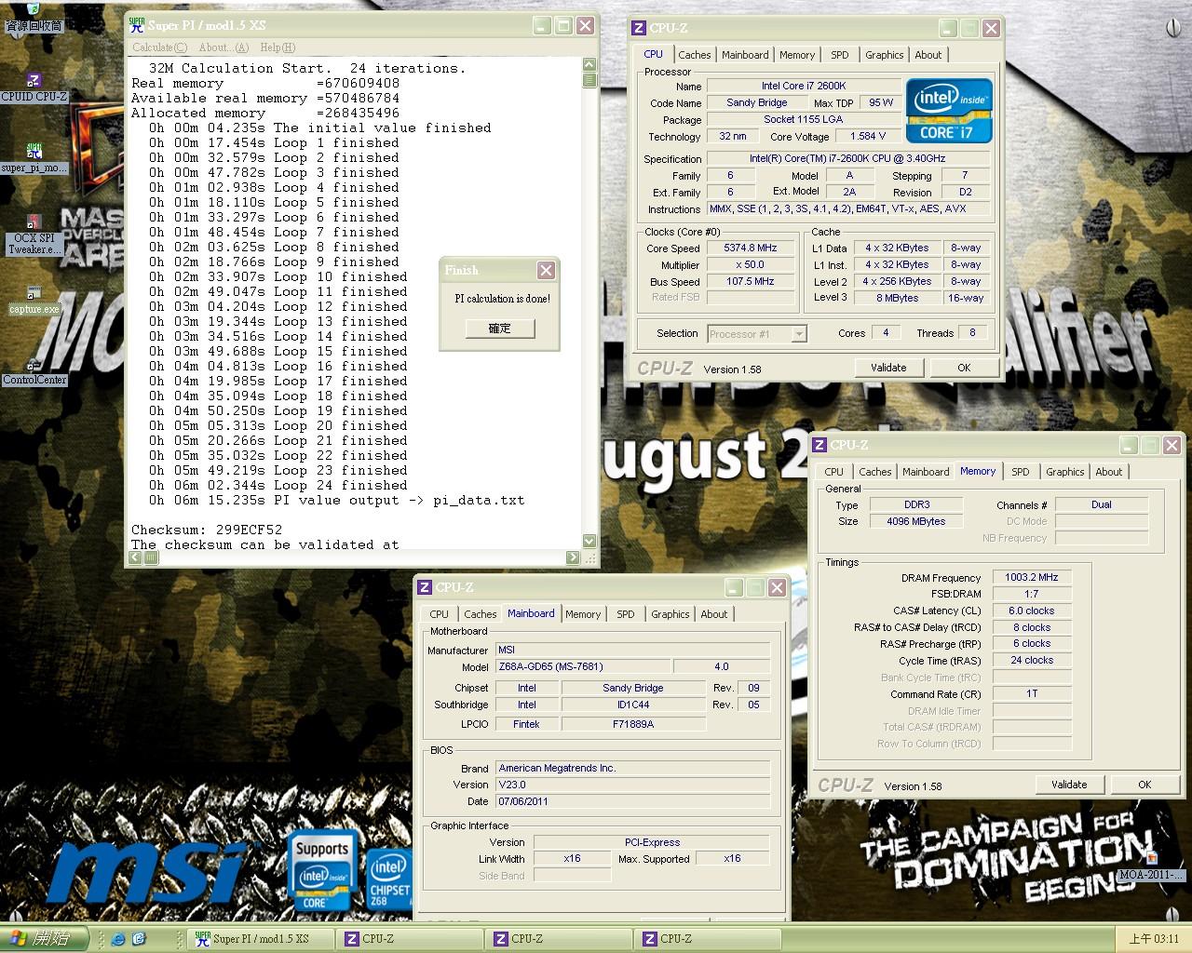Screen dimensions: 1192x953
Task: Open the Start button
Action: coord(45,938)
